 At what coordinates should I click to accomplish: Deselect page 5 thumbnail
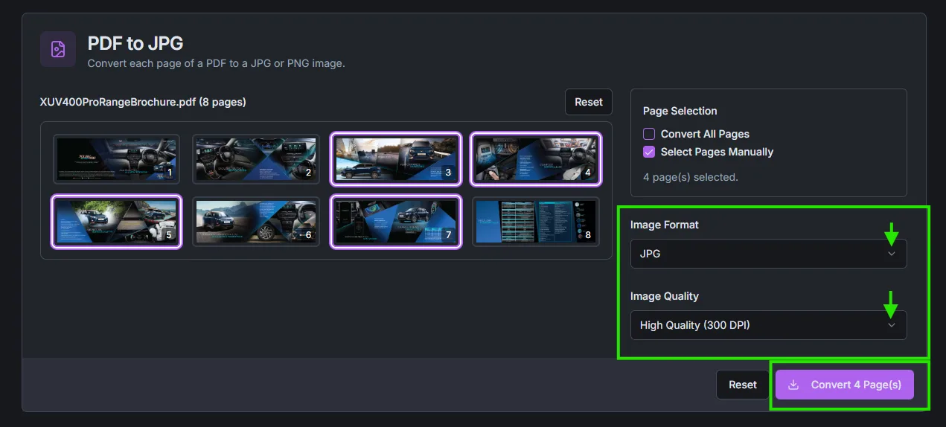click(116, 221)
